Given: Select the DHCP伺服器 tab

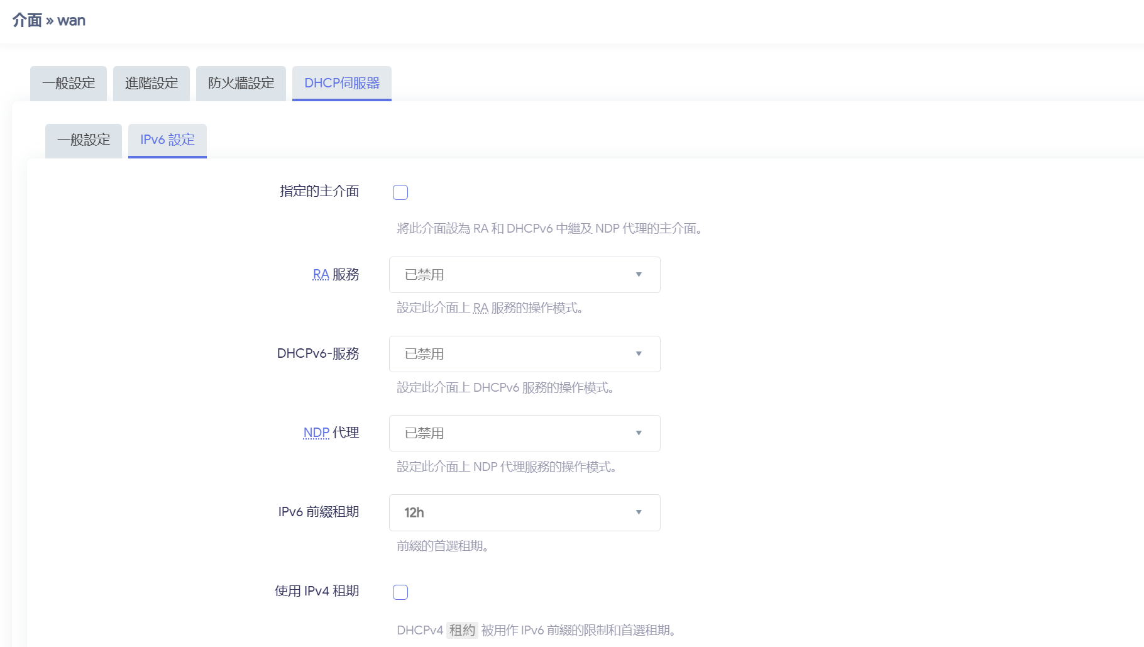Looking at the screenshot, I should point(341,83).
